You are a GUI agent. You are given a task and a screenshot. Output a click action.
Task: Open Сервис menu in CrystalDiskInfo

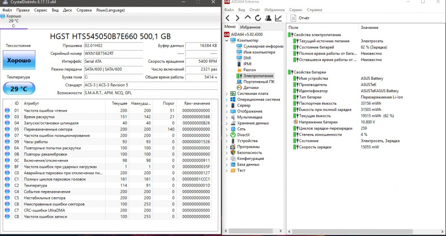tap(41, 10)
